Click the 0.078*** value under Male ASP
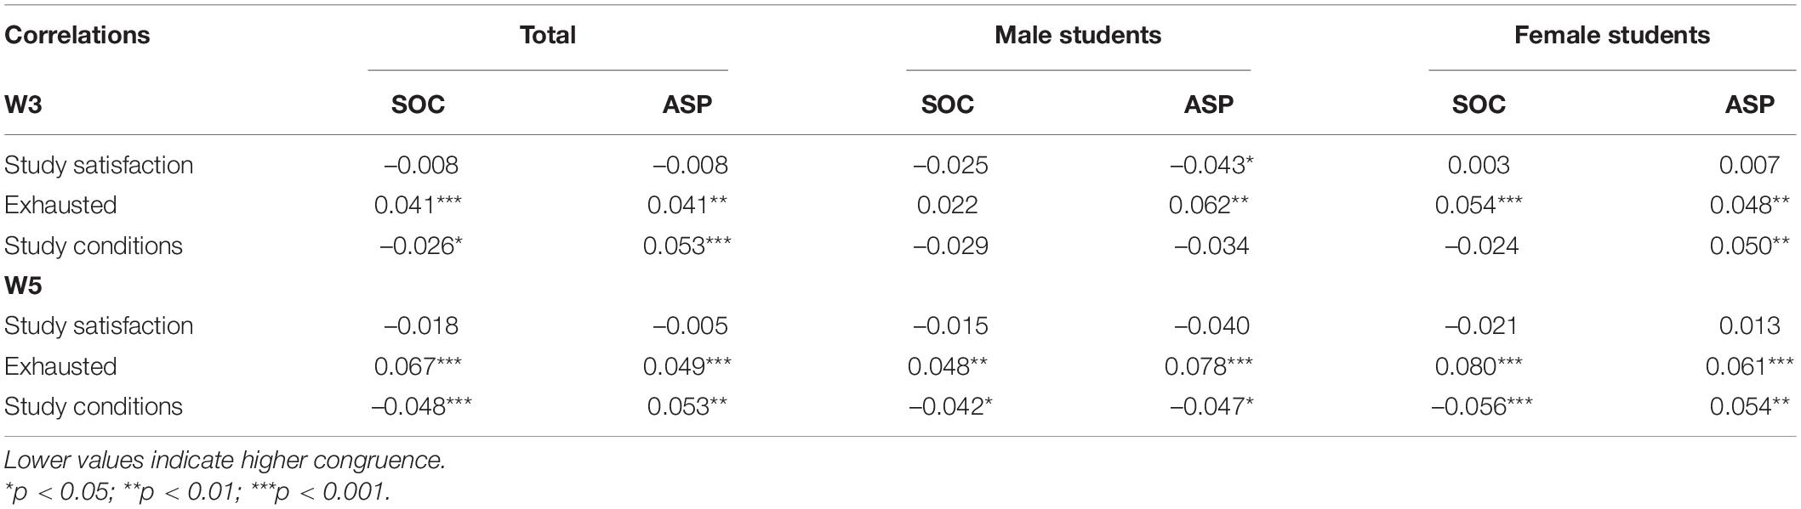This screenshot has width=1801, height=509. [1209, 366]
